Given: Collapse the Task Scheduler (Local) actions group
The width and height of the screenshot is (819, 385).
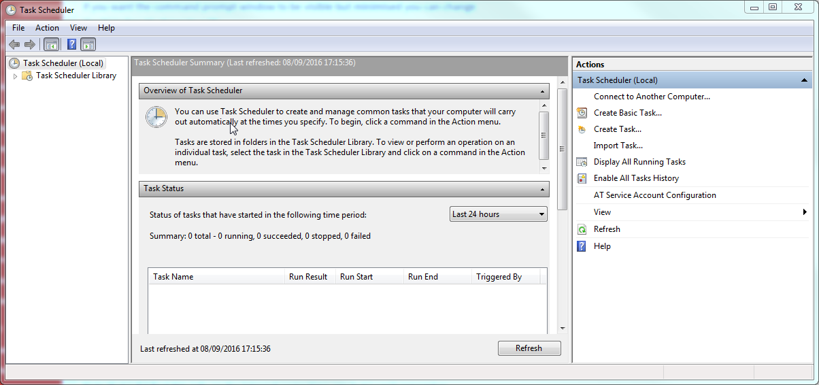Looking at the screenshot, I should coord(804,80).
